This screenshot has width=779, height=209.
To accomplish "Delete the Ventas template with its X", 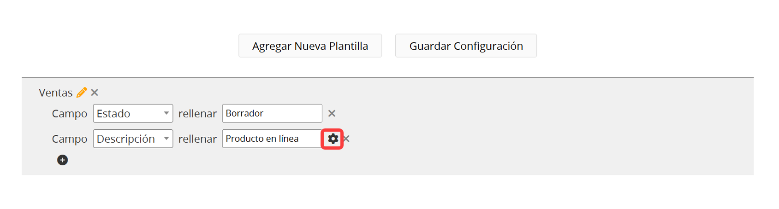I will (x=95, y=93).
